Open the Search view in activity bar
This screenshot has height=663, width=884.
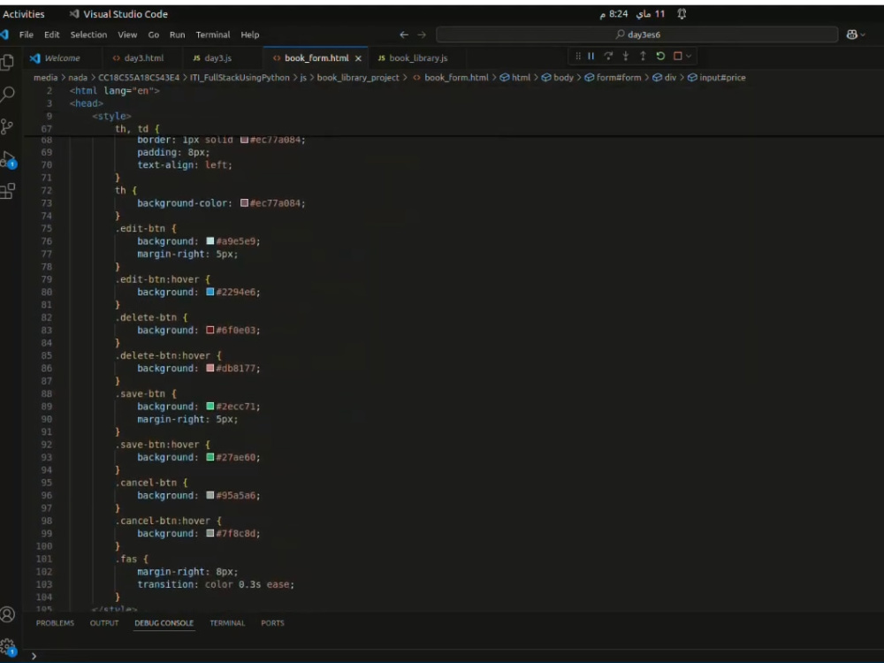(7, 94)
